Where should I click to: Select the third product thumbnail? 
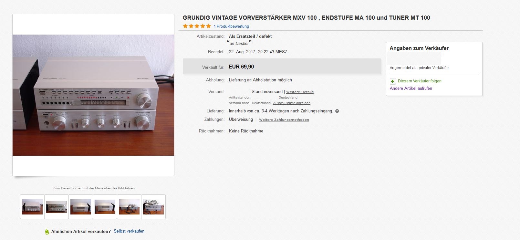(81, 207)
